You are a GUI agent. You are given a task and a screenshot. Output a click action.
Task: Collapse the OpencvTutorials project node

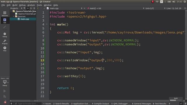pos(11,11)
